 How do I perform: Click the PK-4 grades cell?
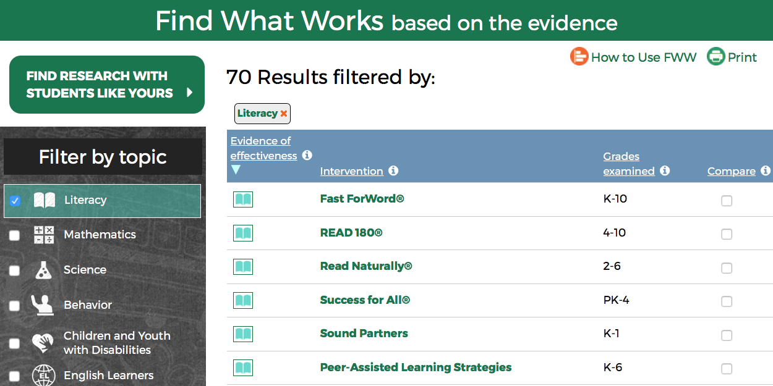tap(616, 300)
